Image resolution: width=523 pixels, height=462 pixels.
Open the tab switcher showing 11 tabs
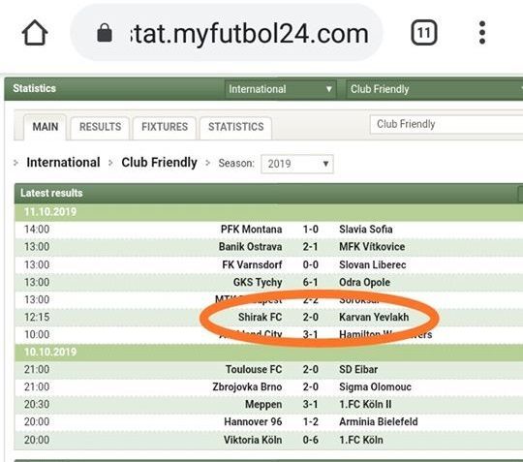click(x=423, y=32)
